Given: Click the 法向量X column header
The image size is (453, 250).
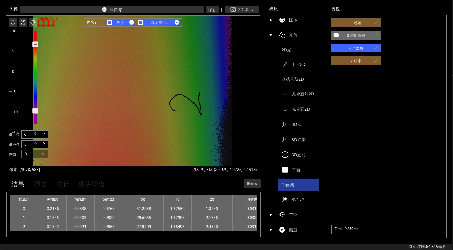Looking at the screenshot, I should 52,199.
